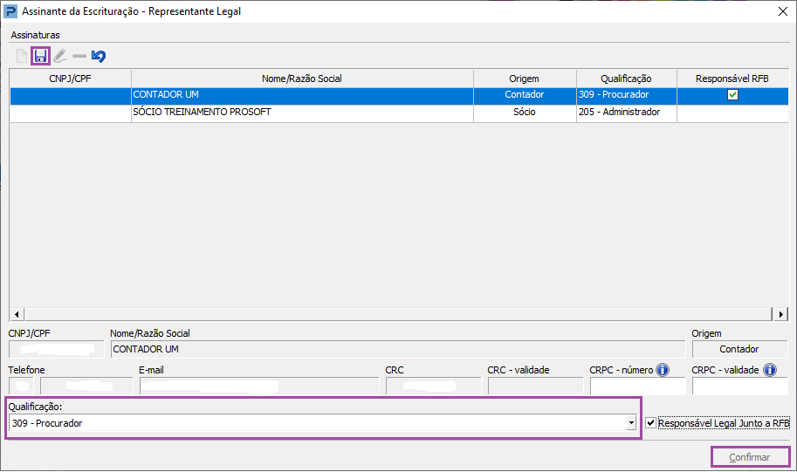The width and height of the screenshot is (797, 472).
Task: Click Responsável RFB cell in SÓCIO TREINAMENTO PROSOFT row
Action: point(732,112)
